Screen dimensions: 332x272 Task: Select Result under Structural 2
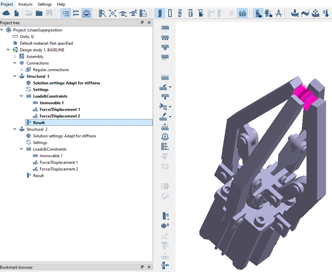pos(38,176)
